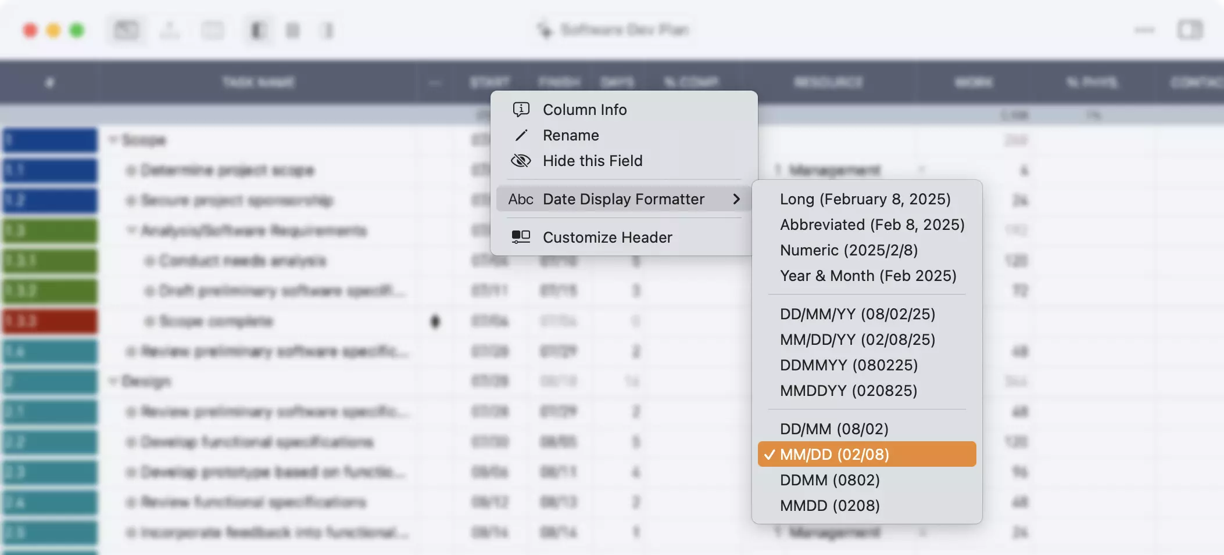Select MM/DD/YY (02/08/25) format

(x=857, y=340)
